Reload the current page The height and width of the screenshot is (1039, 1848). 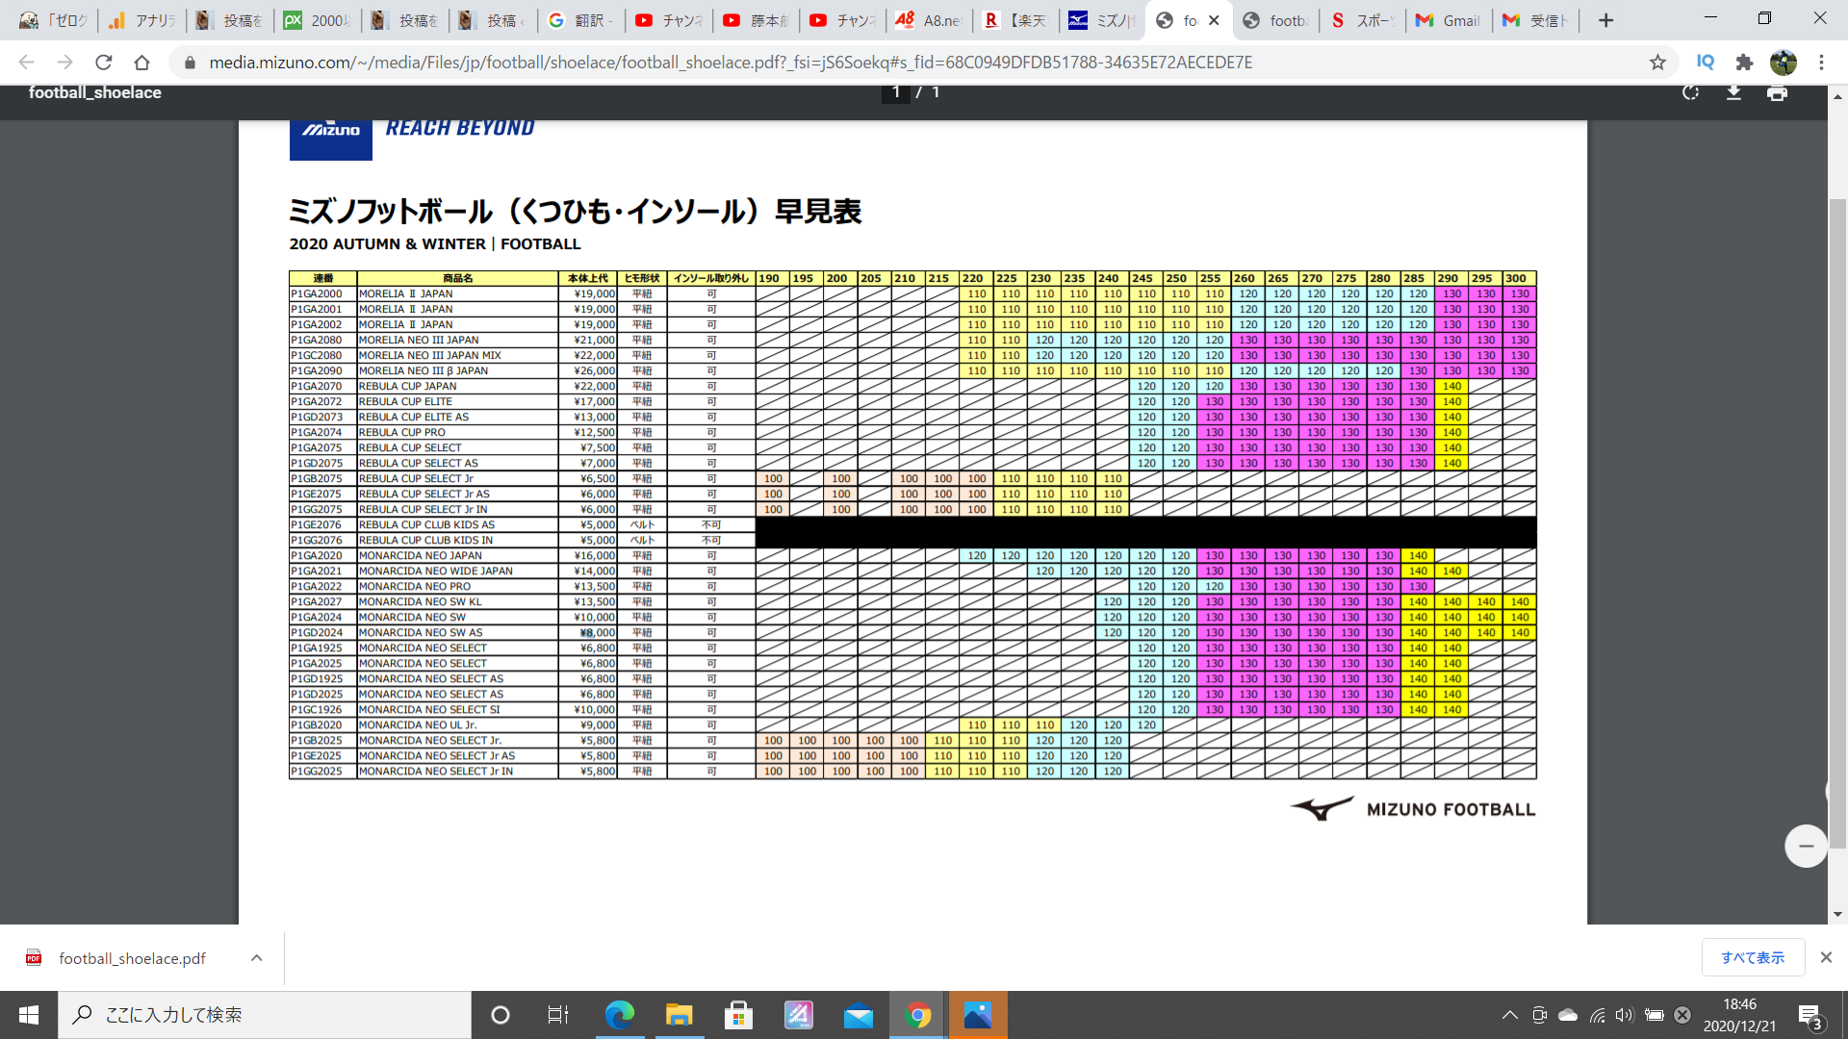pyautogui.click(x=104, y=63)
